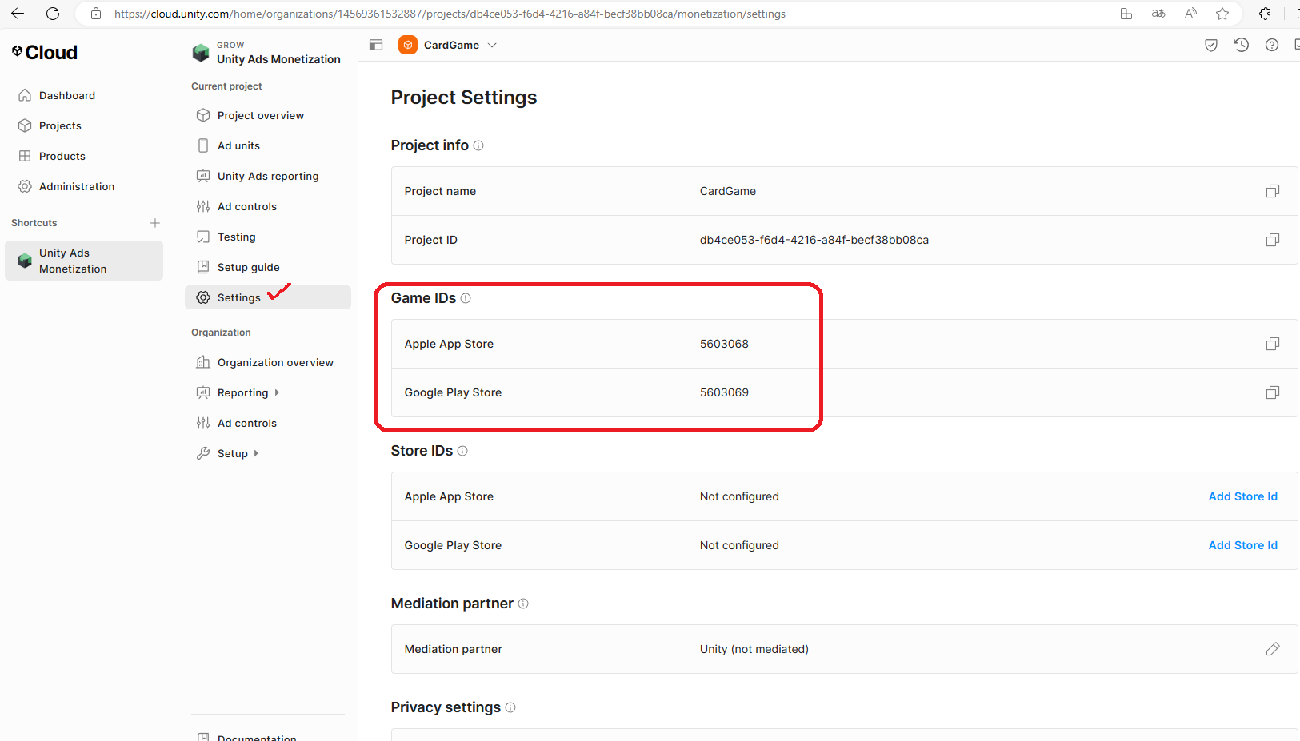Click the Unity (not mediated) value
The width and height of the screenshot is (1300, 741).
(x=754, y=649)
